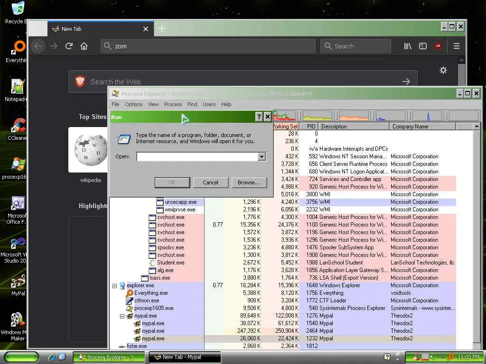The height and width of the screenshot is (364, 486).
Task: Toggle the Mypal sidebar icon
Action: (423, 46)
